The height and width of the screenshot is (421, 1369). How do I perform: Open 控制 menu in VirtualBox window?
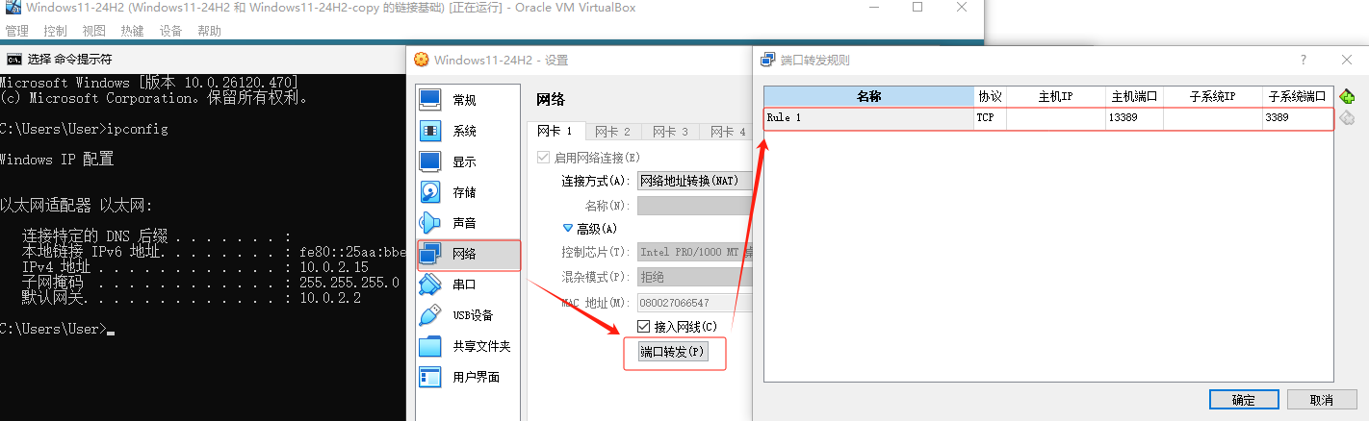pos(56,31)
